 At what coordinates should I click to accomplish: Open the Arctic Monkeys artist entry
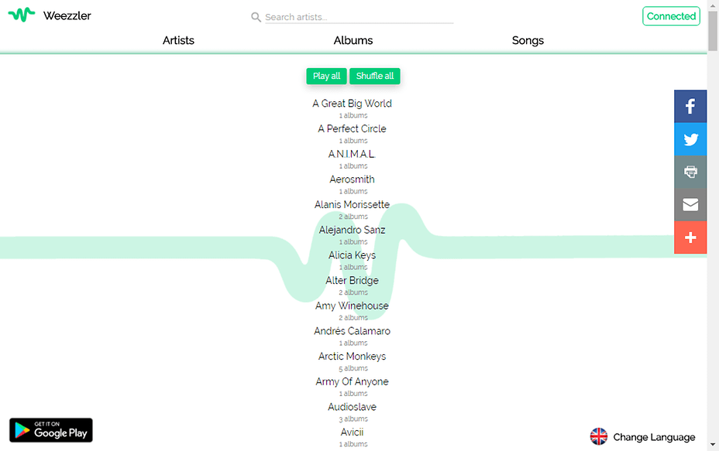353,356
